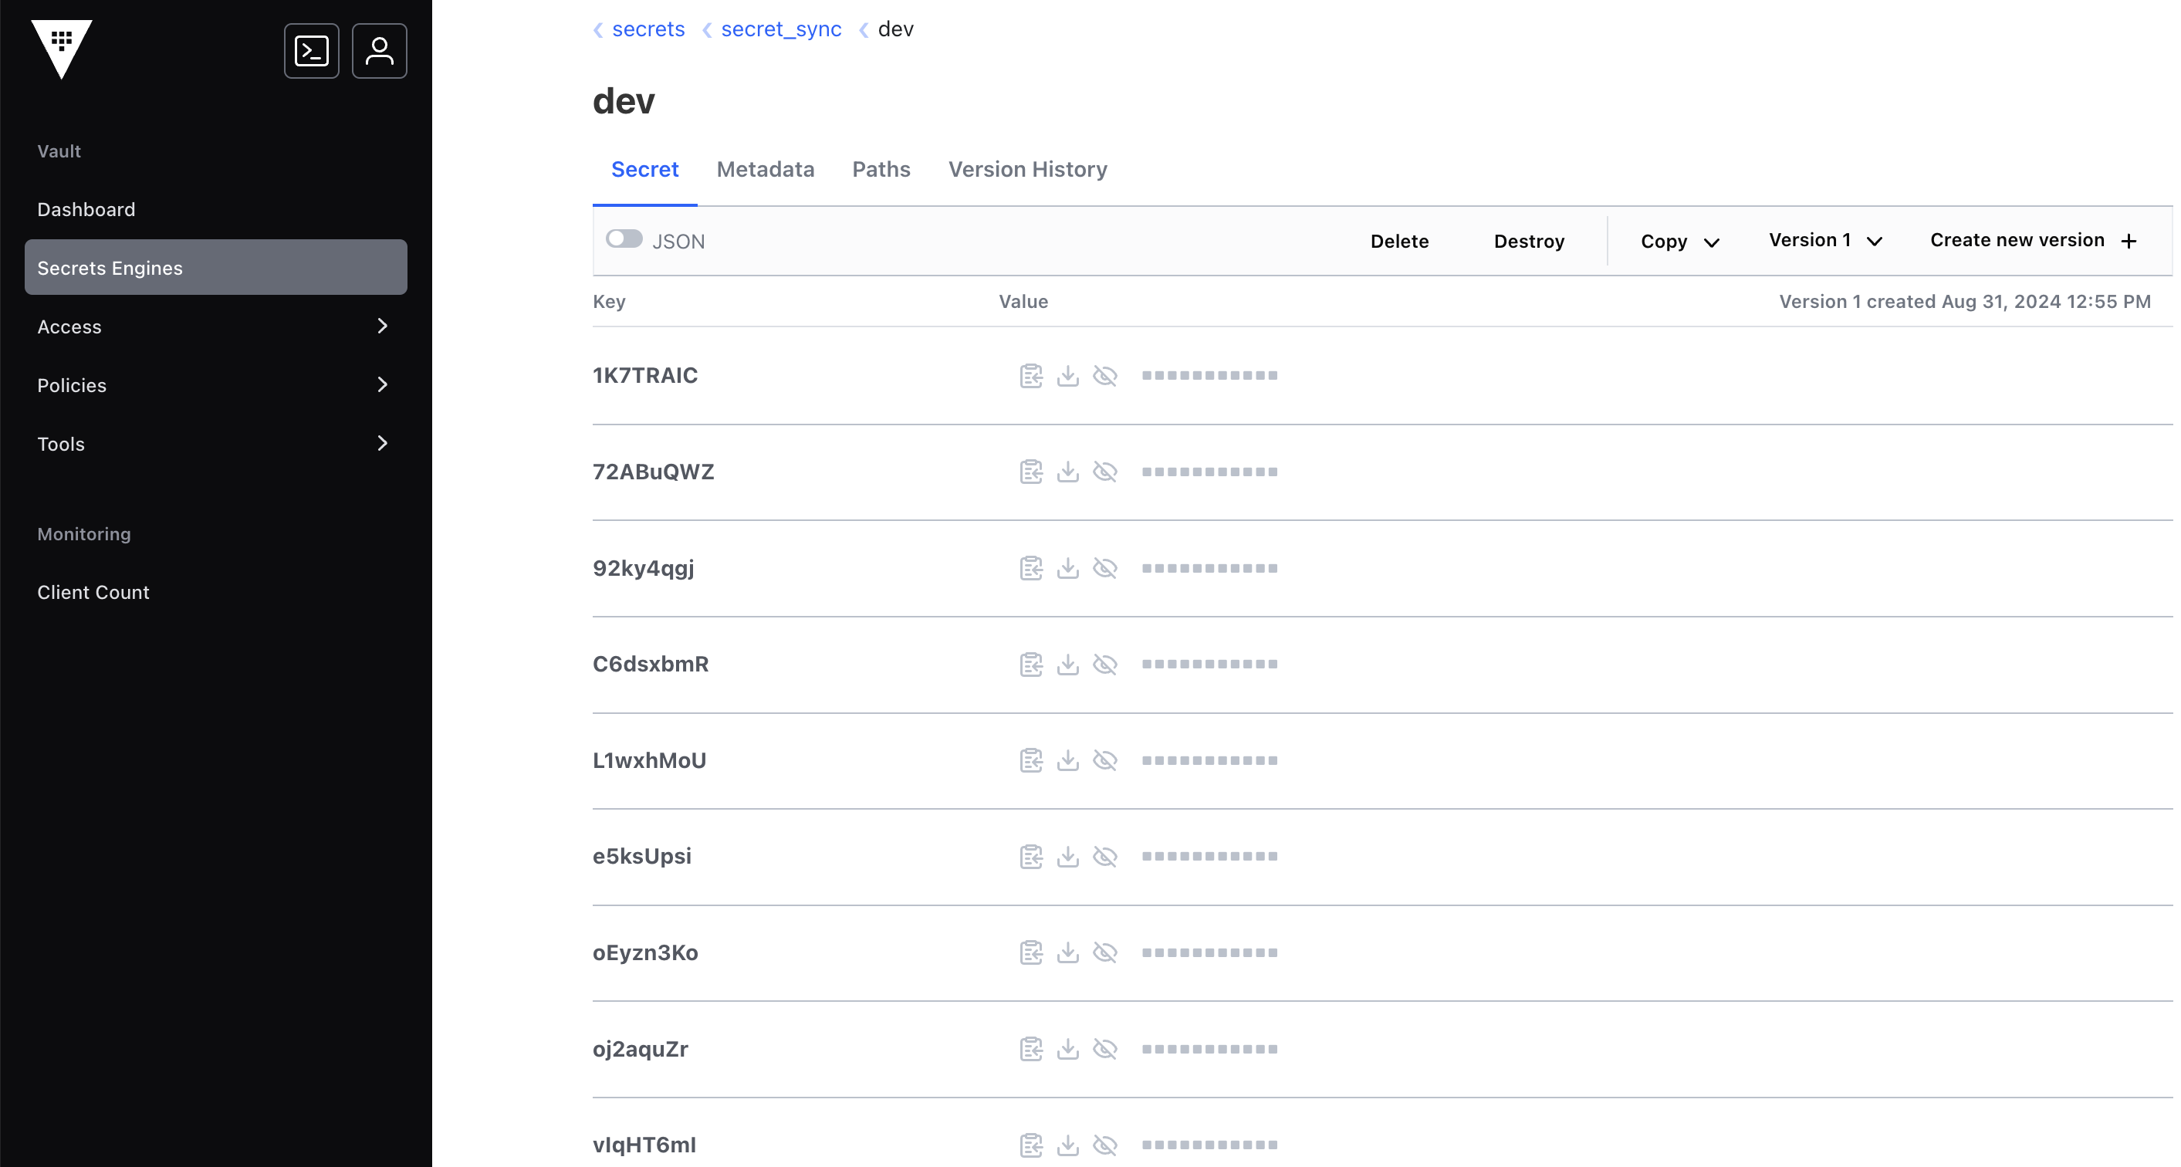Reveal masked value for key 92ky4qgj
The height and width of the screenshot is (1167, 2181).
coord(1105,568)
